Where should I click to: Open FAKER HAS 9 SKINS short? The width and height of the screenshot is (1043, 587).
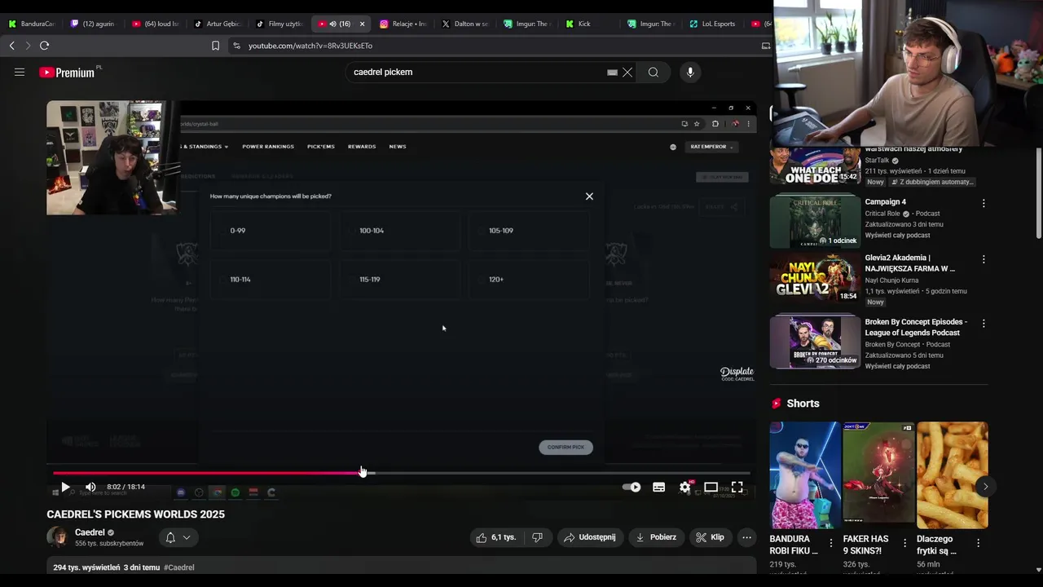[x=878, y=475]
